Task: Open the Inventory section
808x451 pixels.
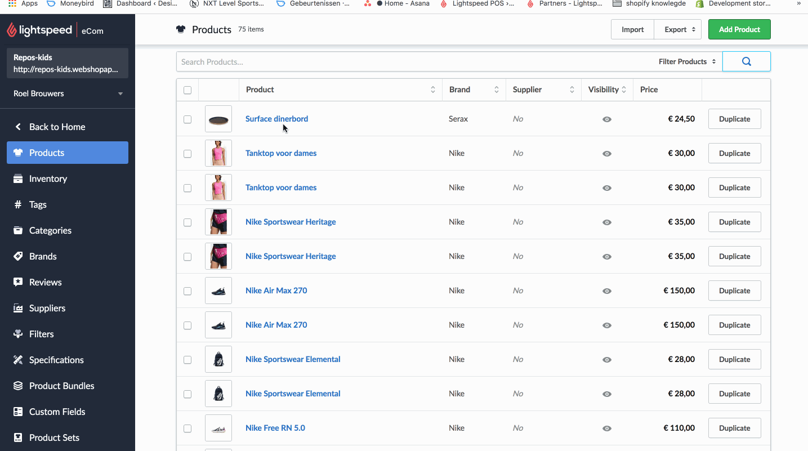Action: click(68, 178)
